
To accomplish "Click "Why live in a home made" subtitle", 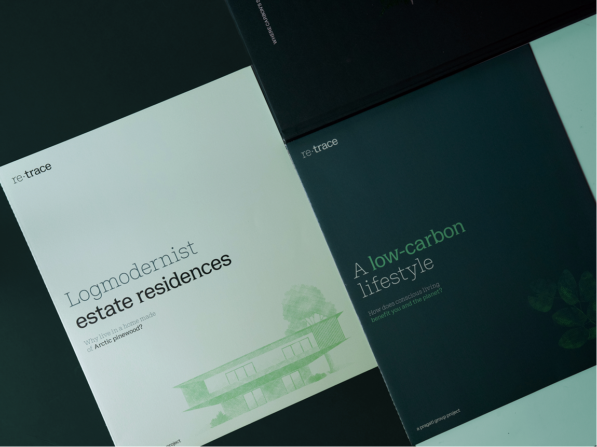I will [120, 328].
